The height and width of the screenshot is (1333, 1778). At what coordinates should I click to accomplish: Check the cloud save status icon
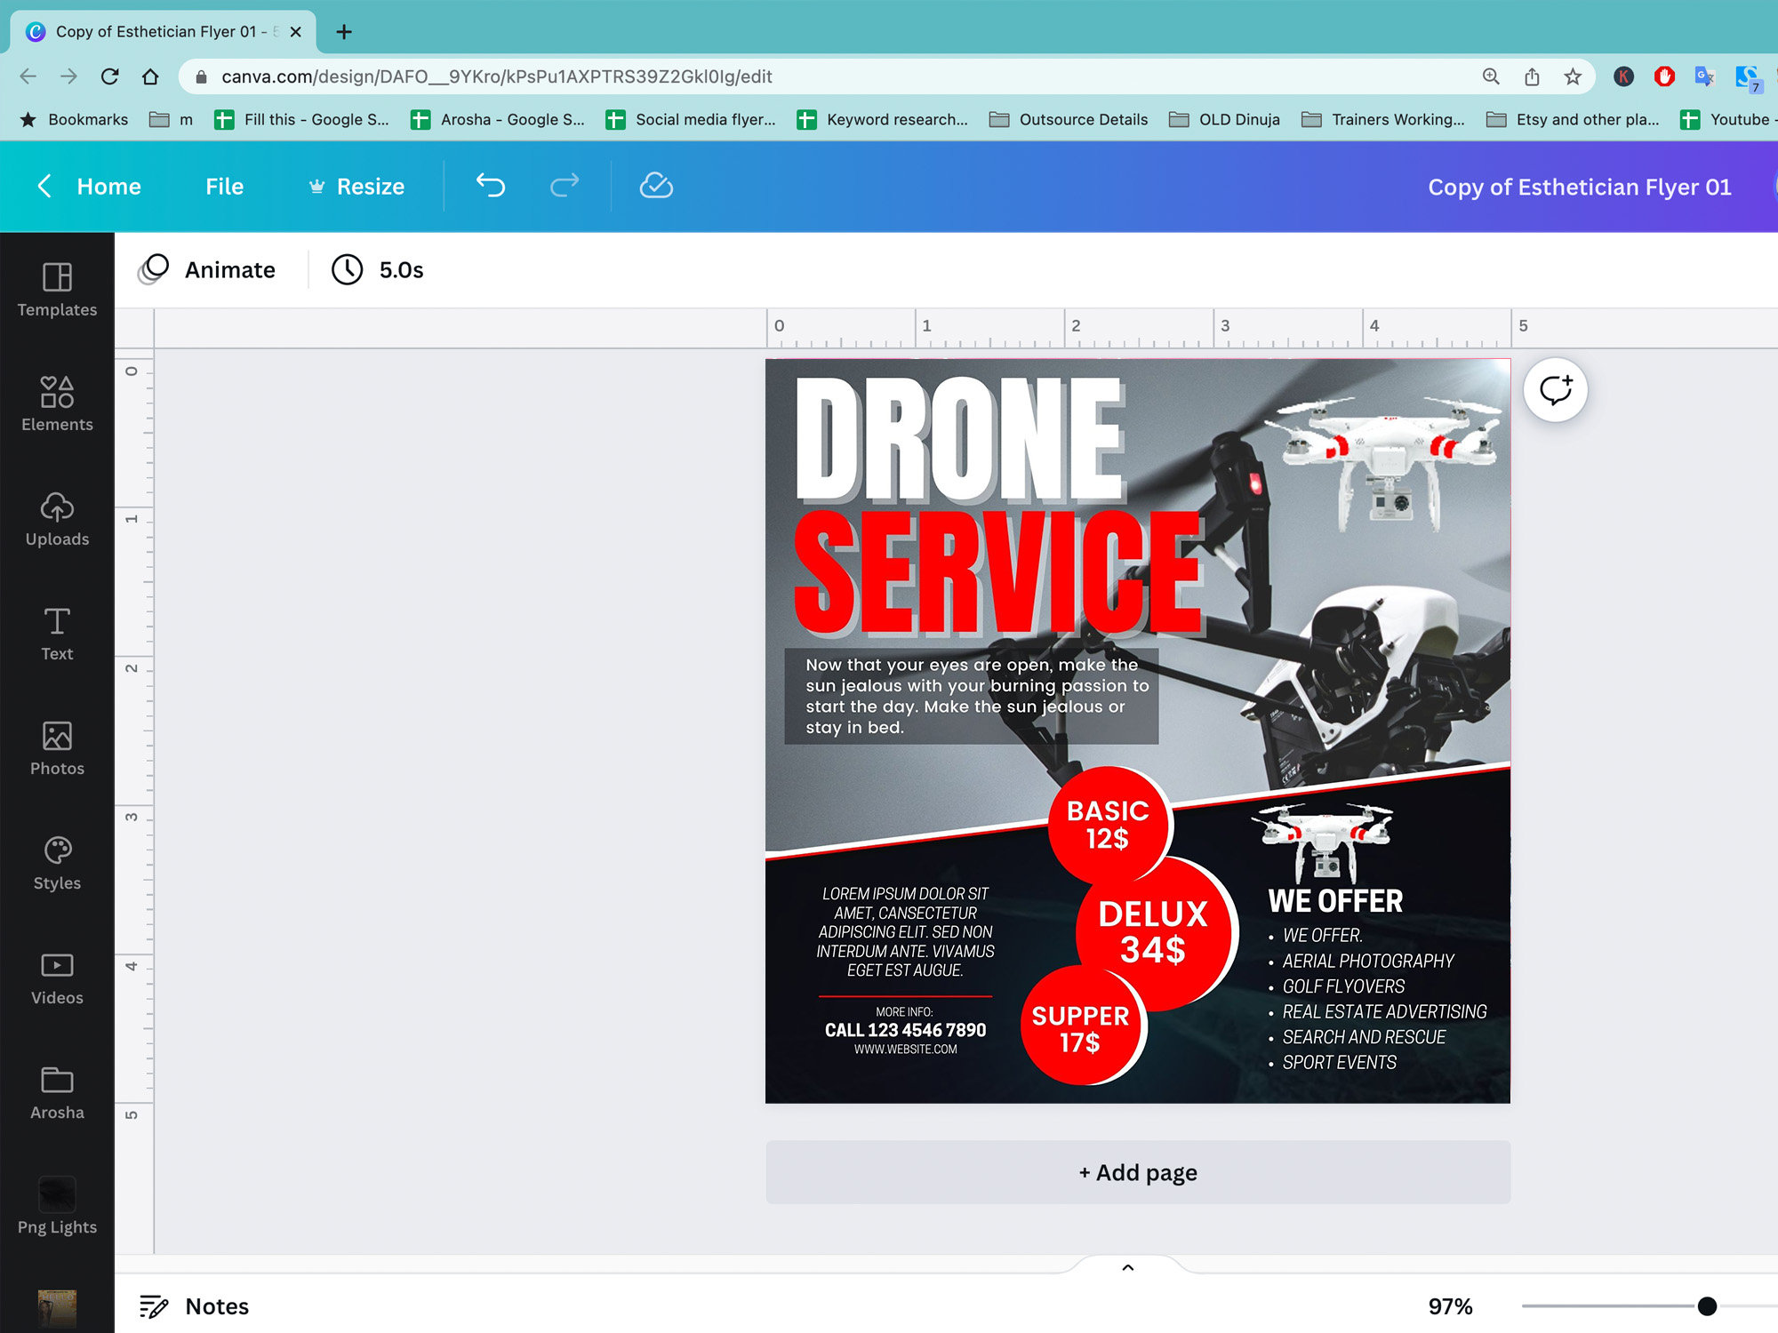[655, 187]
